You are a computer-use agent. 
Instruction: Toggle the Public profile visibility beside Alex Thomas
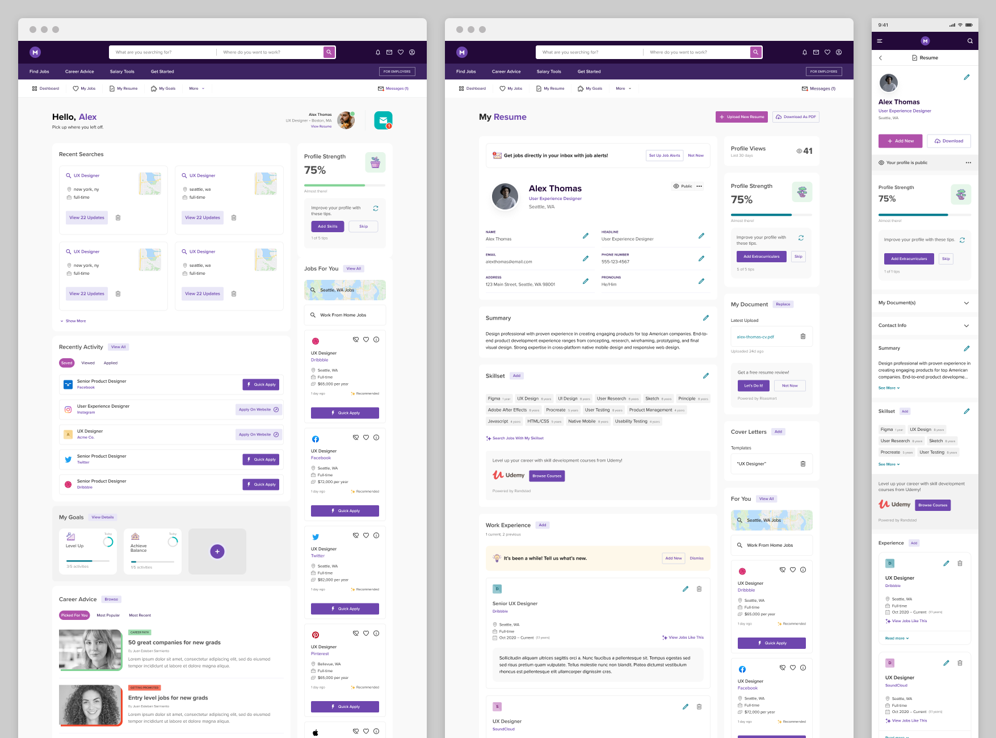[x=682, y=186]
